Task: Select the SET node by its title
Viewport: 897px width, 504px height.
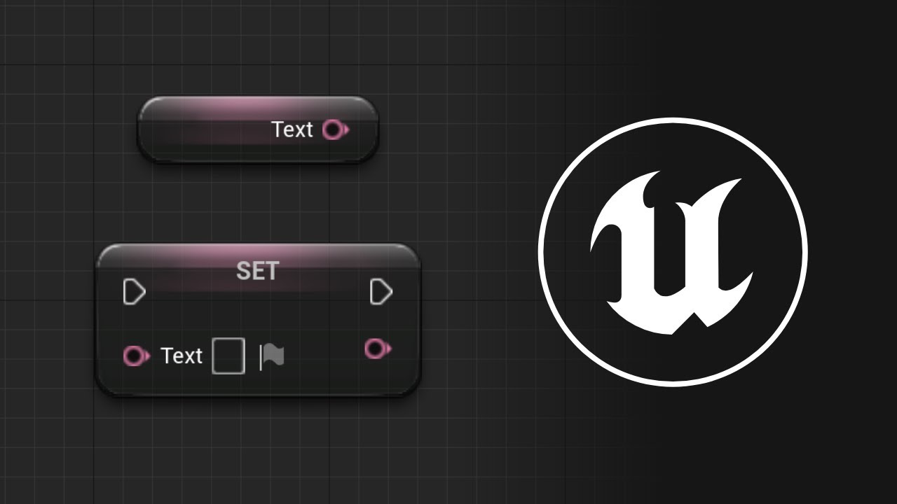Action: (x=257, y=271)
